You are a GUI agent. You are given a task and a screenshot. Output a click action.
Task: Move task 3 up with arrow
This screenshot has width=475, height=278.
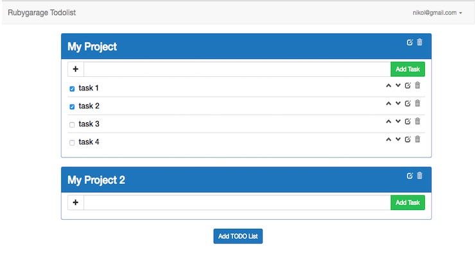[388, 121]
